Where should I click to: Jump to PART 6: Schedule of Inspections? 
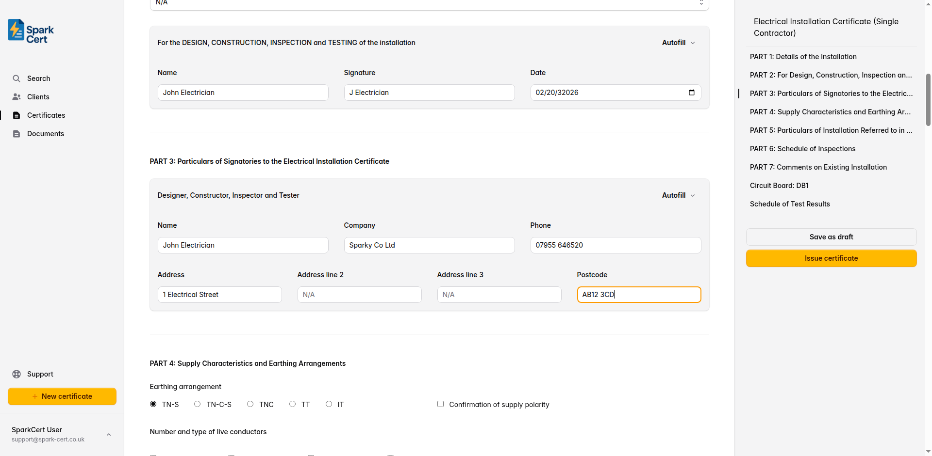[802, 148]
